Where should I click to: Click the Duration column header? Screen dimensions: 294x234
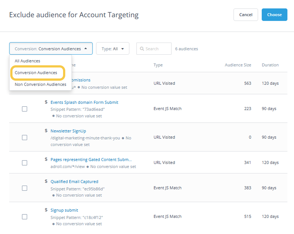(x=270, y=65)
